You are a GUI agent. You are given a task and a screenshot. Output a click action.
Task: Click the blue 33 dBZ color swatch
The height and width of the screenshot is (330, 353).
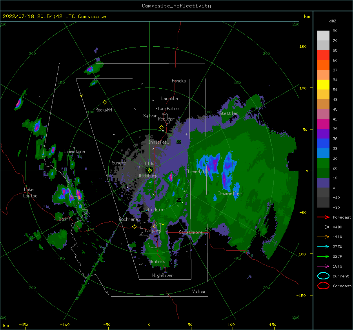pos(323,144)
